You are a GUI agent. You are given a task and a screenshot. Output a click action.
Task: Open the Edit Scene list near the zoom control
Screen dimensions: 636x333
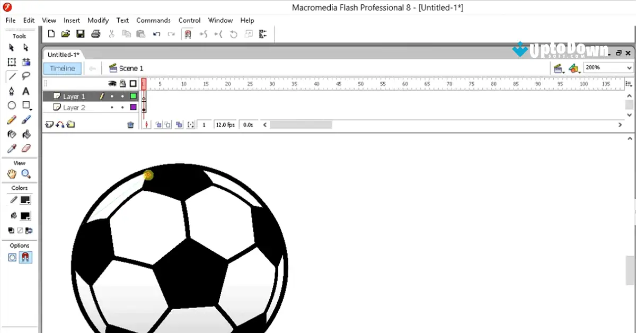tap(559, 68)
